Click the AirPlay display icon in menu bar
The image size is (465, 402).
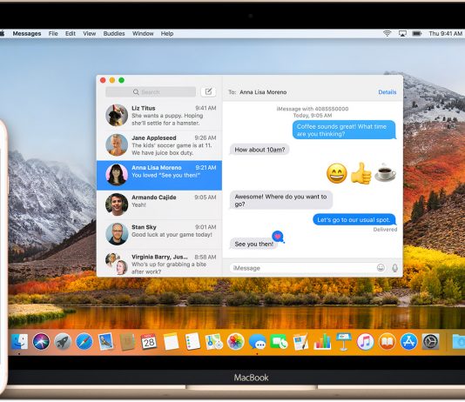(x=402, y=33)
